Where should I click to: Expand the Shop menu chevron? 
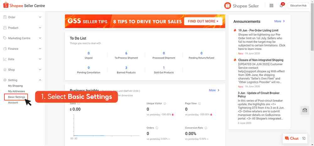[x=40, y=70]
